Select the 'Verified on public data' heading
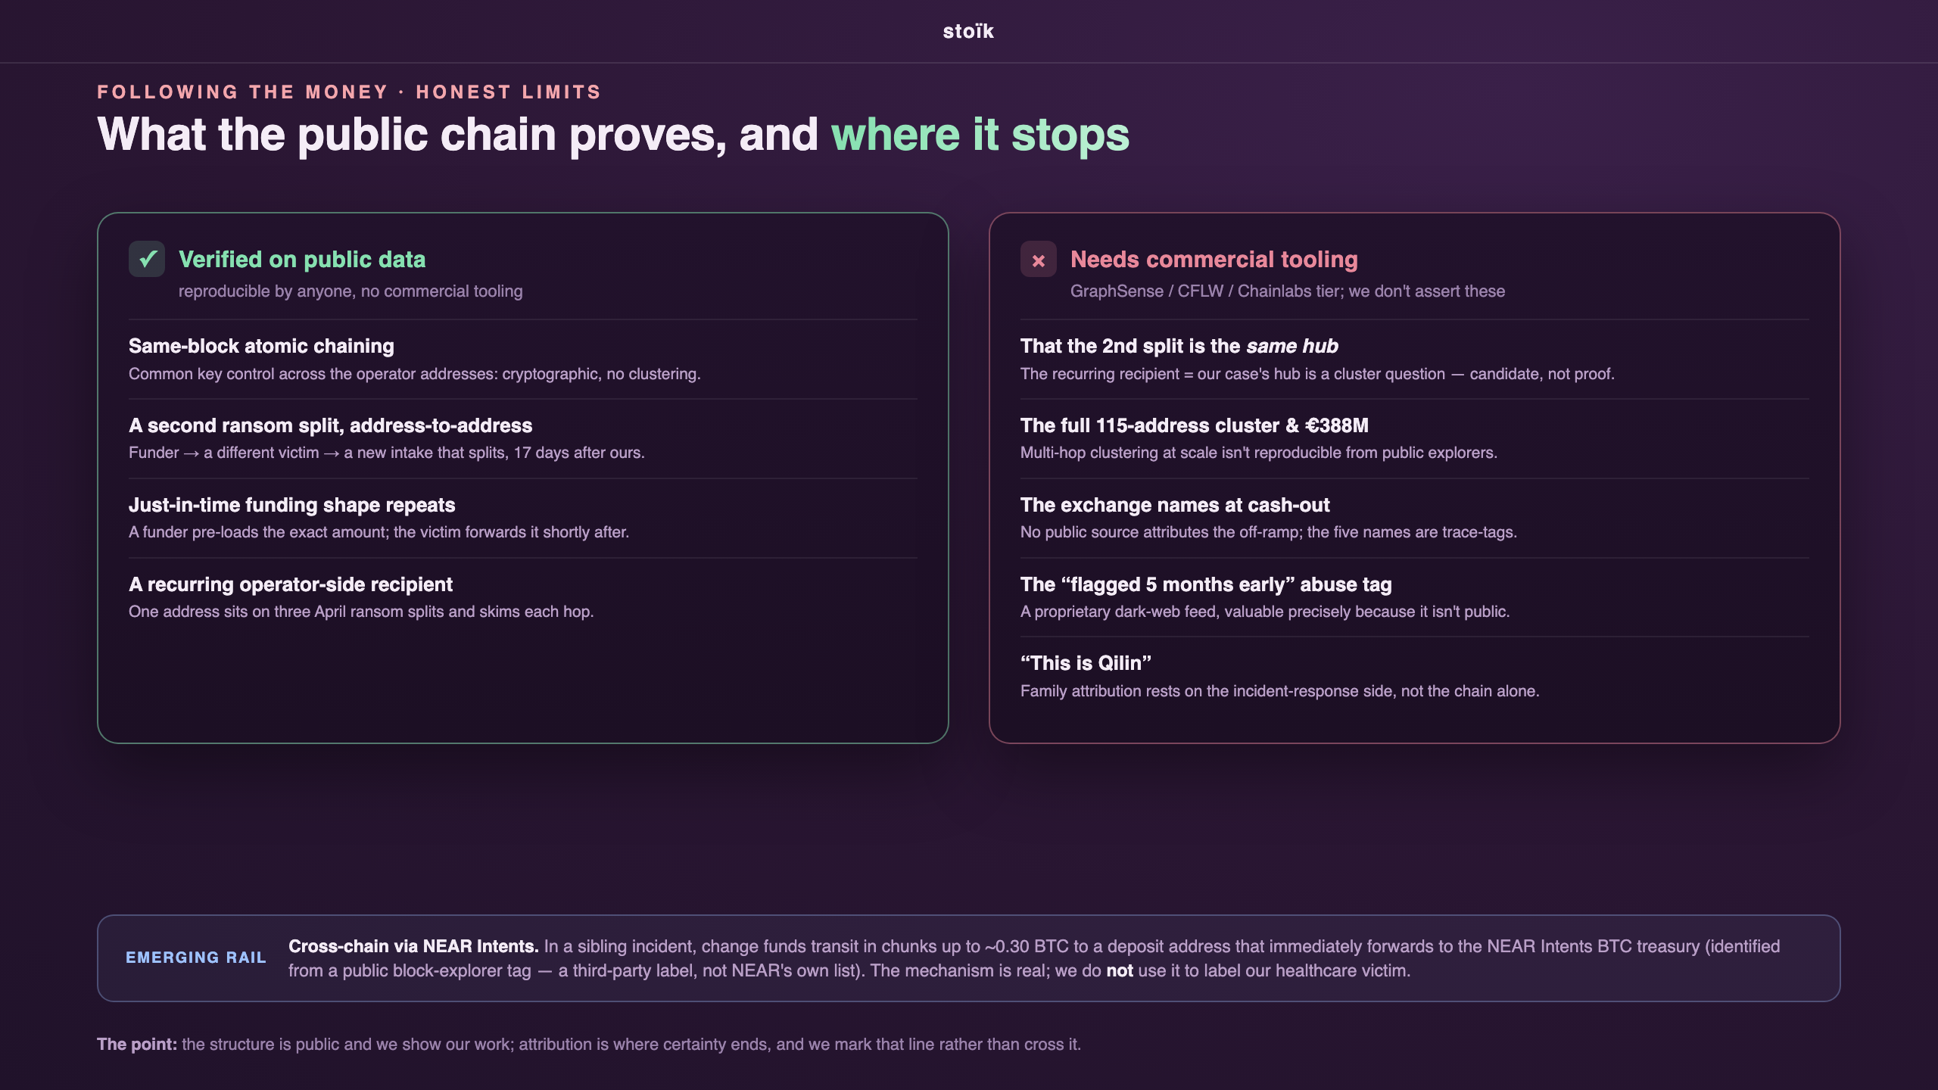The height and width of the screenshot is (1090, 1938). (302, 259)
